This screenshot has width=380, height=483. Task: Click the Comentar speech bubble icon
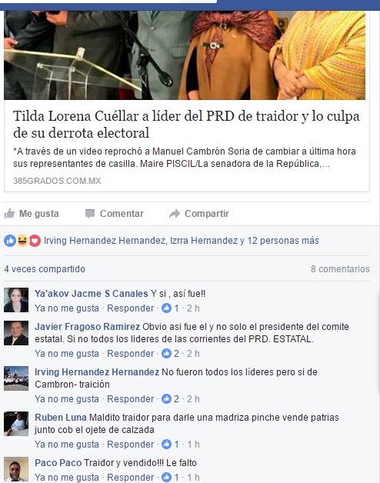pos(90,214)
